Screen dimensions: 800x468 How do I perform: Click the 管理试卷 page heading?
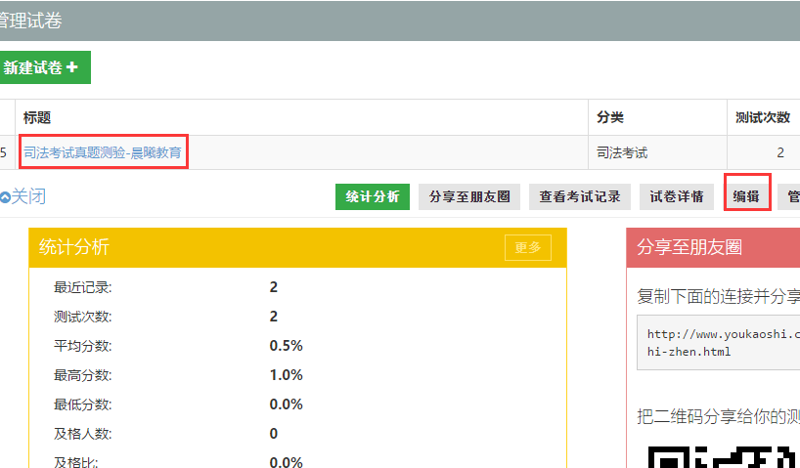[31, 20]
